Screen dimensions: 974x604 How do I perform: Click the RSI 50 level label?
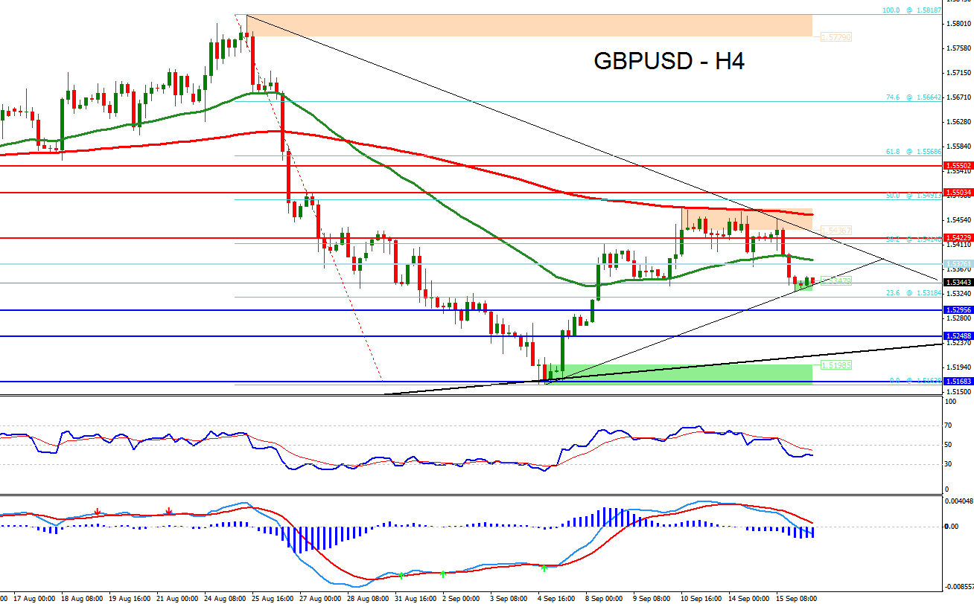[x=948, y=445]
